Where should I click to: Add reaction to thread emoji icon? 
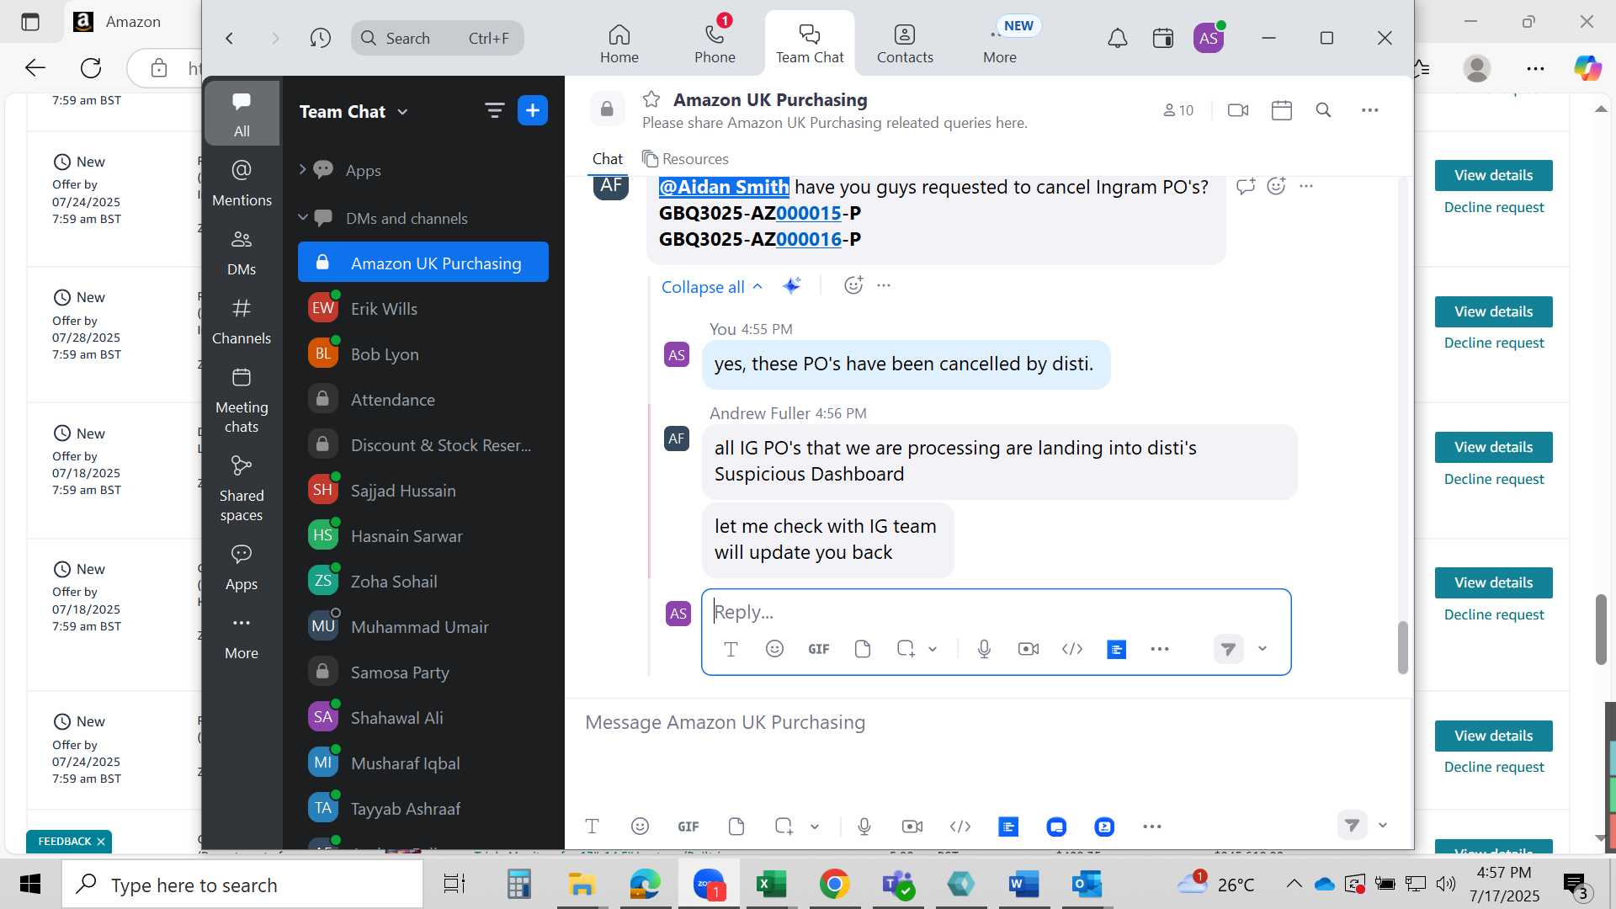click(853, 285)
